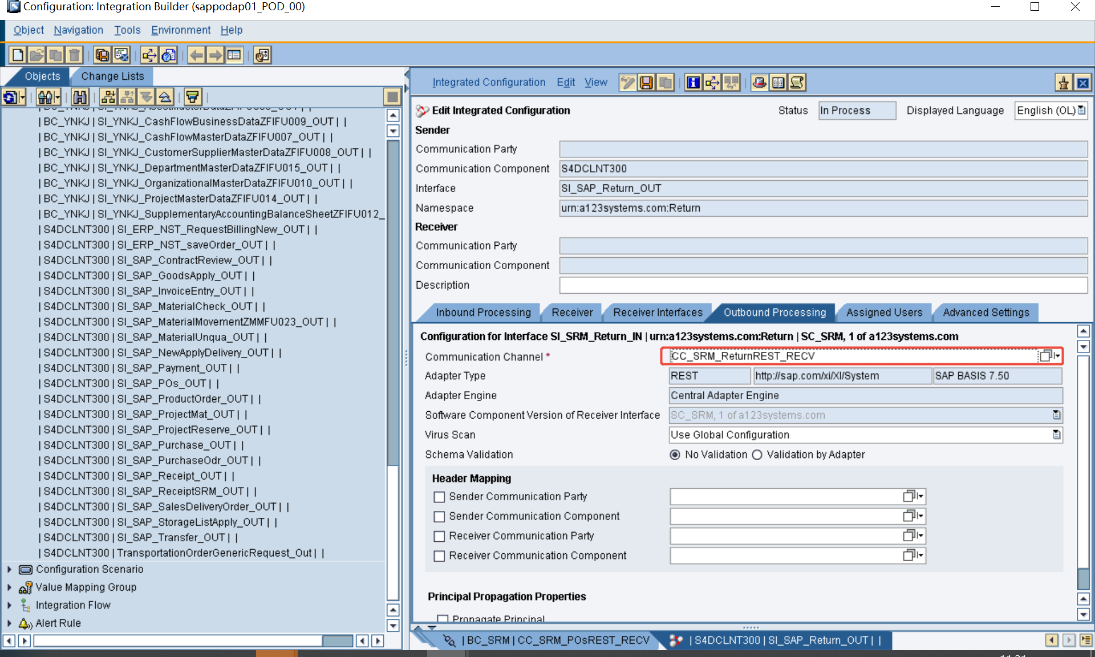Check the Receiver Communication Party box
The width and height of the screenshot is (1095, 657).
(439, 536)
